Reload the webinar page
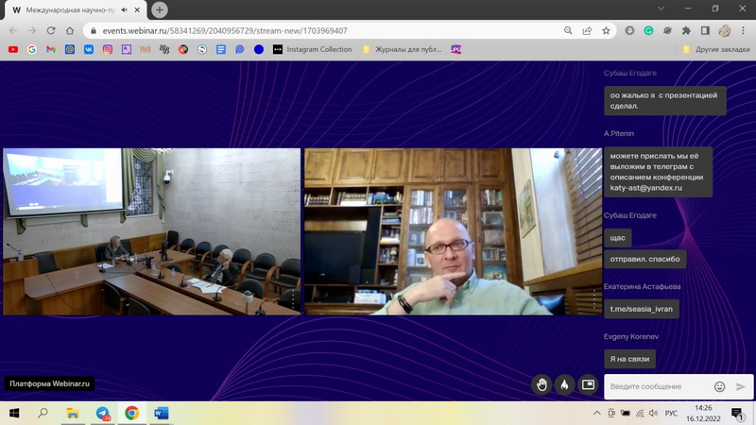This screenshot has width=756, height=425. (x=51, y=30)
